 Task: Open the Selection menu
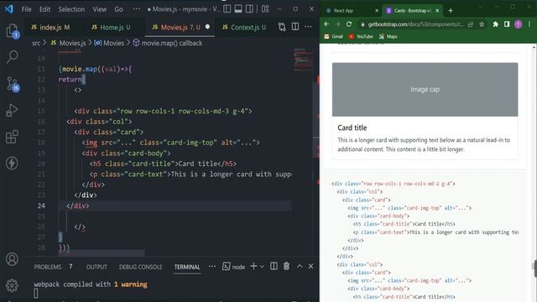point(71,9)
